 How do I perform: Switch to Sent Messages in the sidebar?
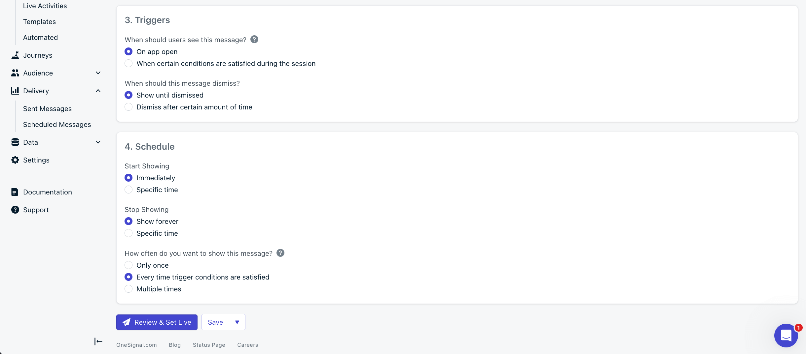47,108
